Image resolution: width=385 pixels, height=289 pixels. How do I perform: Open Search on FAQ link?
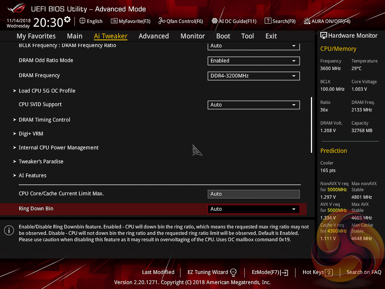(364, 272)
